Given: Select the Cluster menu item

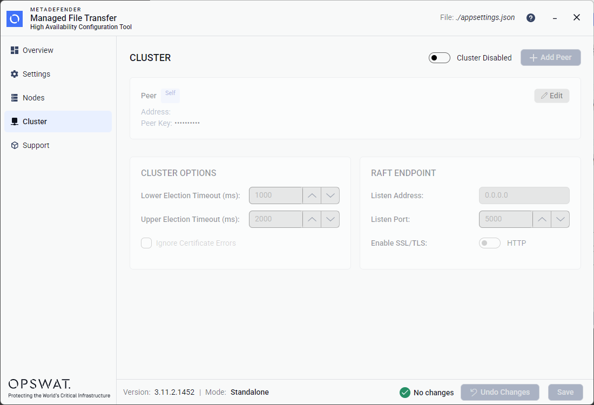Looking at the screenshot, I should [x=58, y=122].
